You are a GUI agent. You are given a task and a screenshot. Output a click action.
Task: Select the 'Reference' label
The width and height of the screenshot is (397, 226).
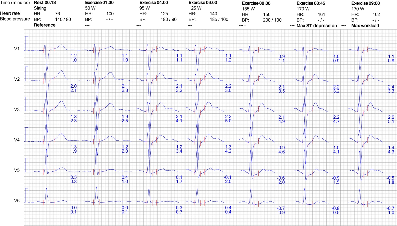click(45, 25)
